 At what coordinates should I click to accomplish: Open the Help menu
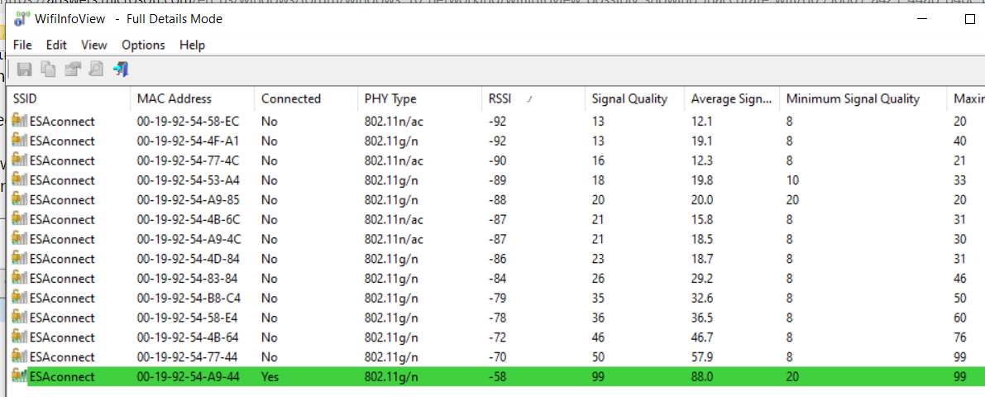point(192,45)
